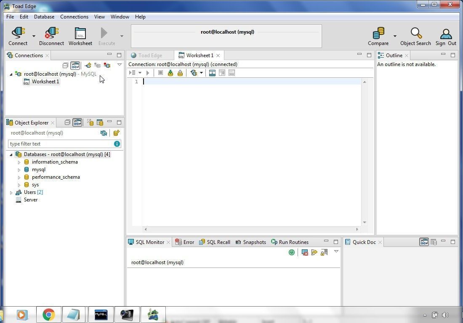Expand the performance_schema database node
463x323 pixels.
point(19,177)
